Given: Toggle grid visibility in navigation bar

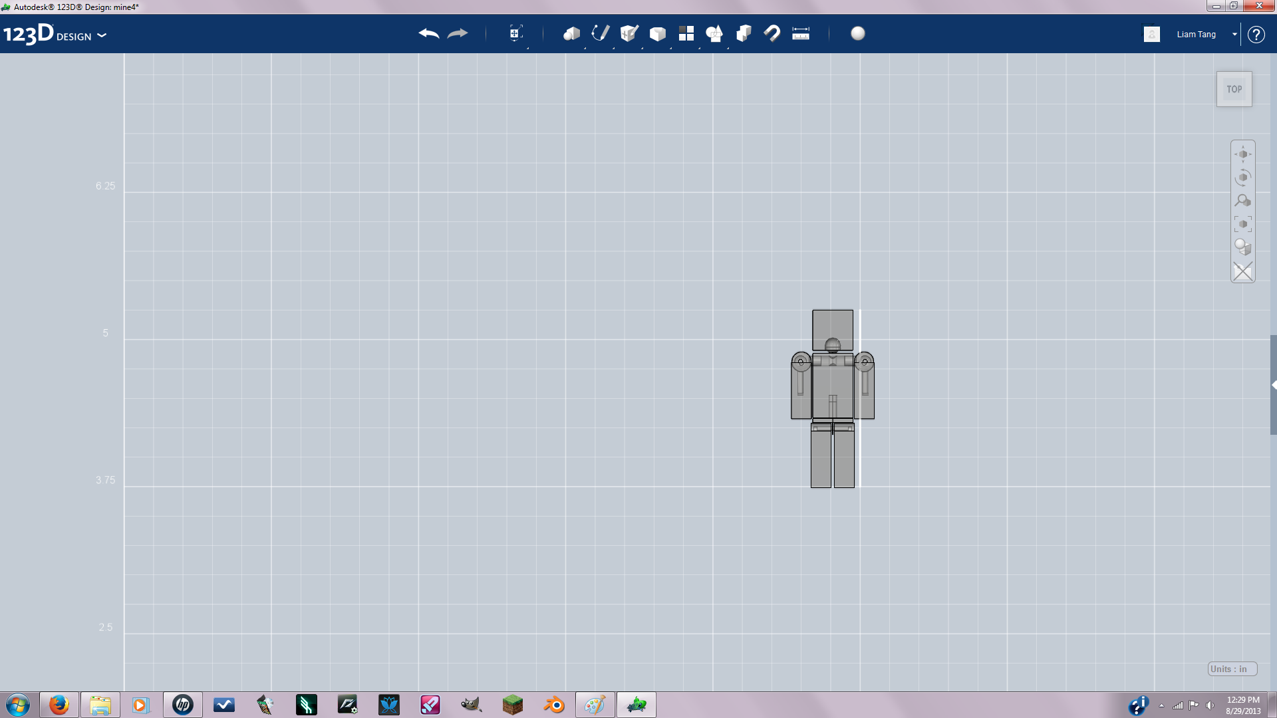Looking at the screenshot, I should tap(1243, 271).
